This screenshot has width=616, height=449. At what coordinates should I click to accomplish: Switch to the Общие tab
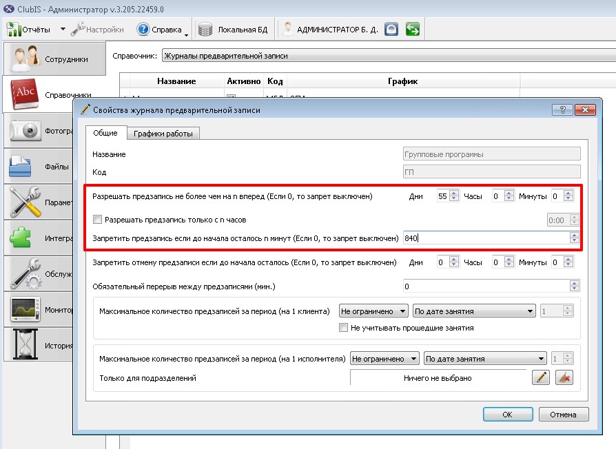coord(105,133)
